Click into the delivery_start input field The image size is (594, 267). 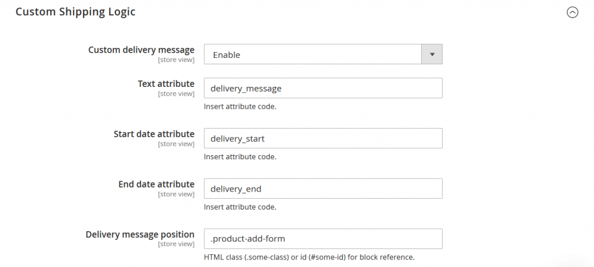coord(323,138)
